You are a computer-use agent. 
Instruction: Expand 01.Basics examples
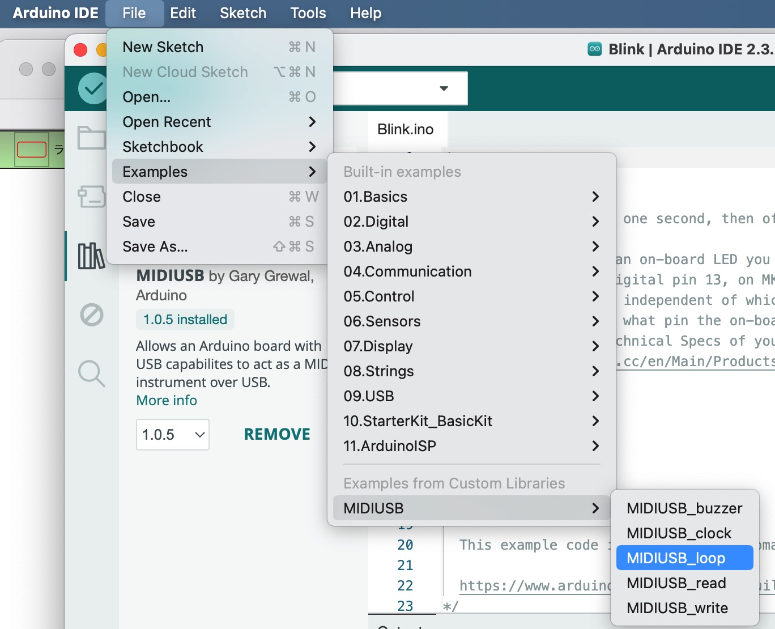click(x=471, y=197)
